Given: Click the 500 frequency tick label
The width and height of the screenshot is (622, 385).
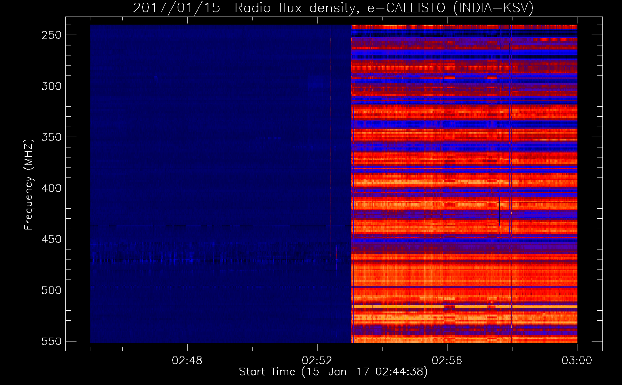Looking at the screenshot, I should coord(51,290).
